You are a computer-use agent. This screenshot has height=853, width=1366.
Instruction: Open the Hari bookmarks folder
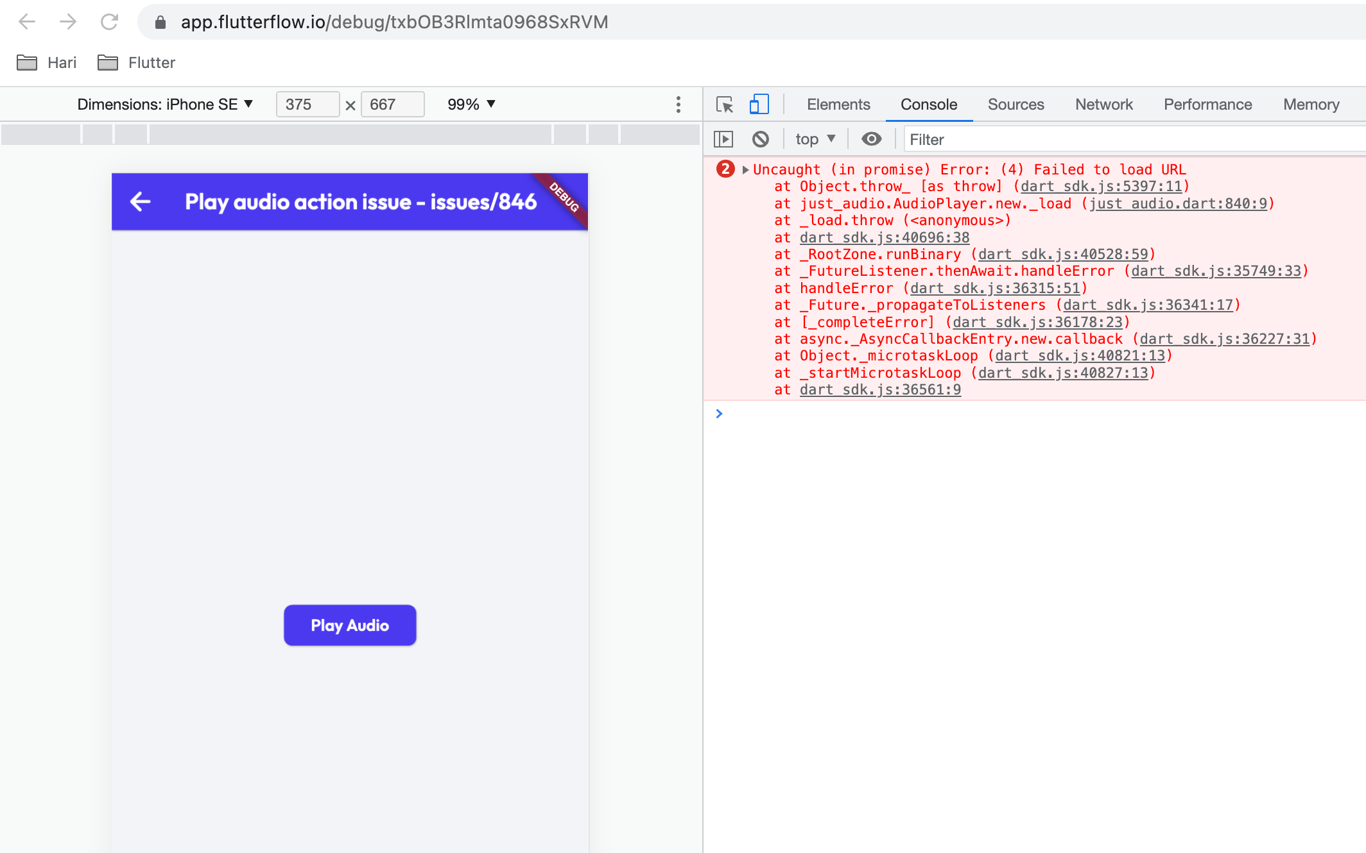(46, 62)
